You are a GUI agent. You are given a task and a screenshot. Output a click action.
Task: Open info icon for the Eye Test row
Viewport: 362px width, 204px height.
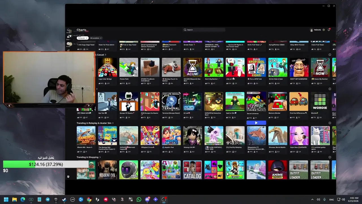[330, 89]
